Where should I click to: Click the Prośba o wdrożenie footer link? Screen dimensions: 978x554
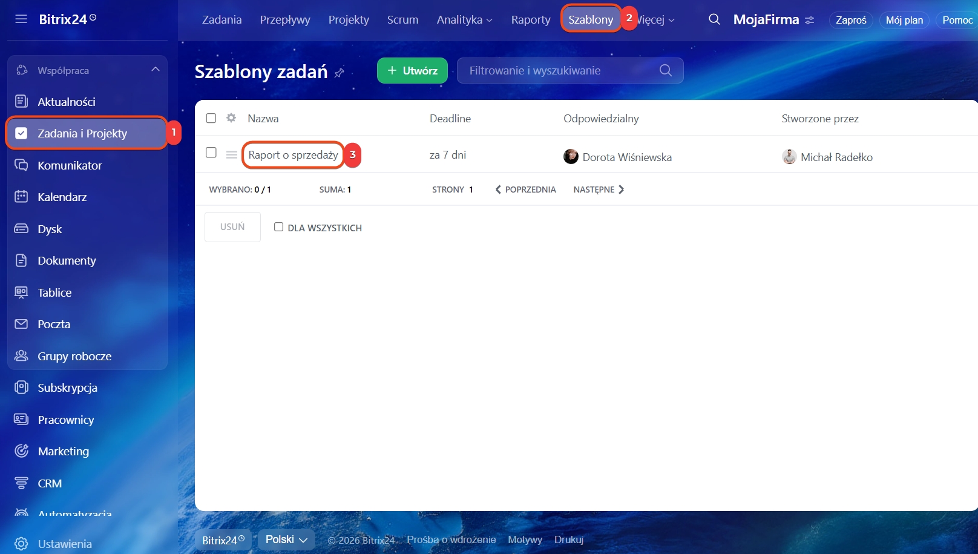[x=451, y=539]
